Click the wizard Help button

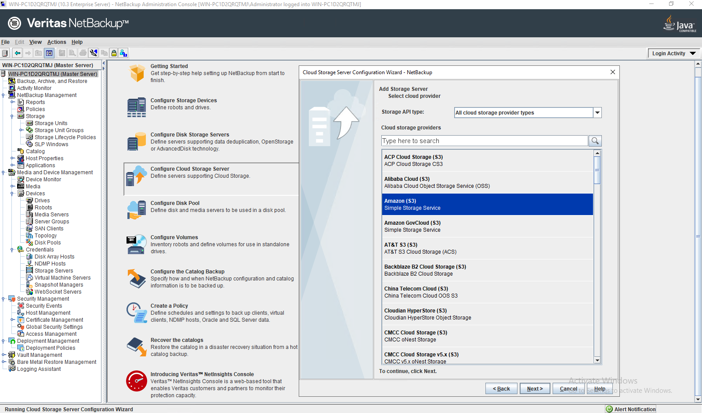pos(600,388)
